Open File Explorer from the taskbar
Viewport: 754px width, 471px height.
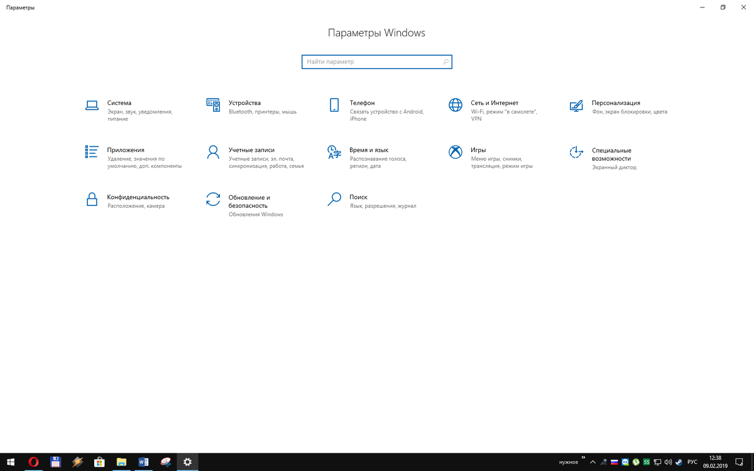click(121, 462)
